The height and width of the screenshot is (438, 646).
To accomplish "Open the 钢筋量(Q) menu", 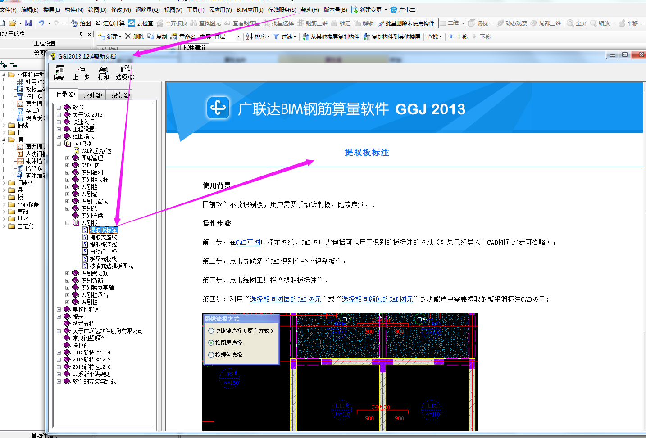I will [x=148, y=9].
